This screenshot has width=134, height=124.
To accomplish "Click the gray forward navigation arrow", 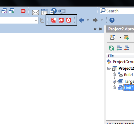I will 95,20.
